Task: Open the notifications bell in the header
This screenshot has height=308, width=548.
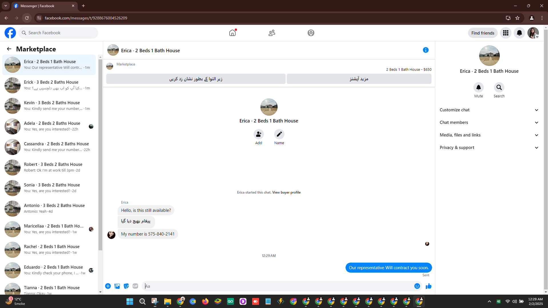Action: [x=519, y=33]
